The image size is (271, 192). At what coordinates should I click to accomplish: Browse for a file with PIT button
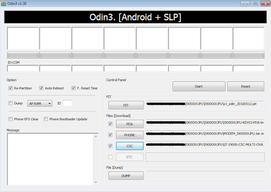[x=126, y=105]
